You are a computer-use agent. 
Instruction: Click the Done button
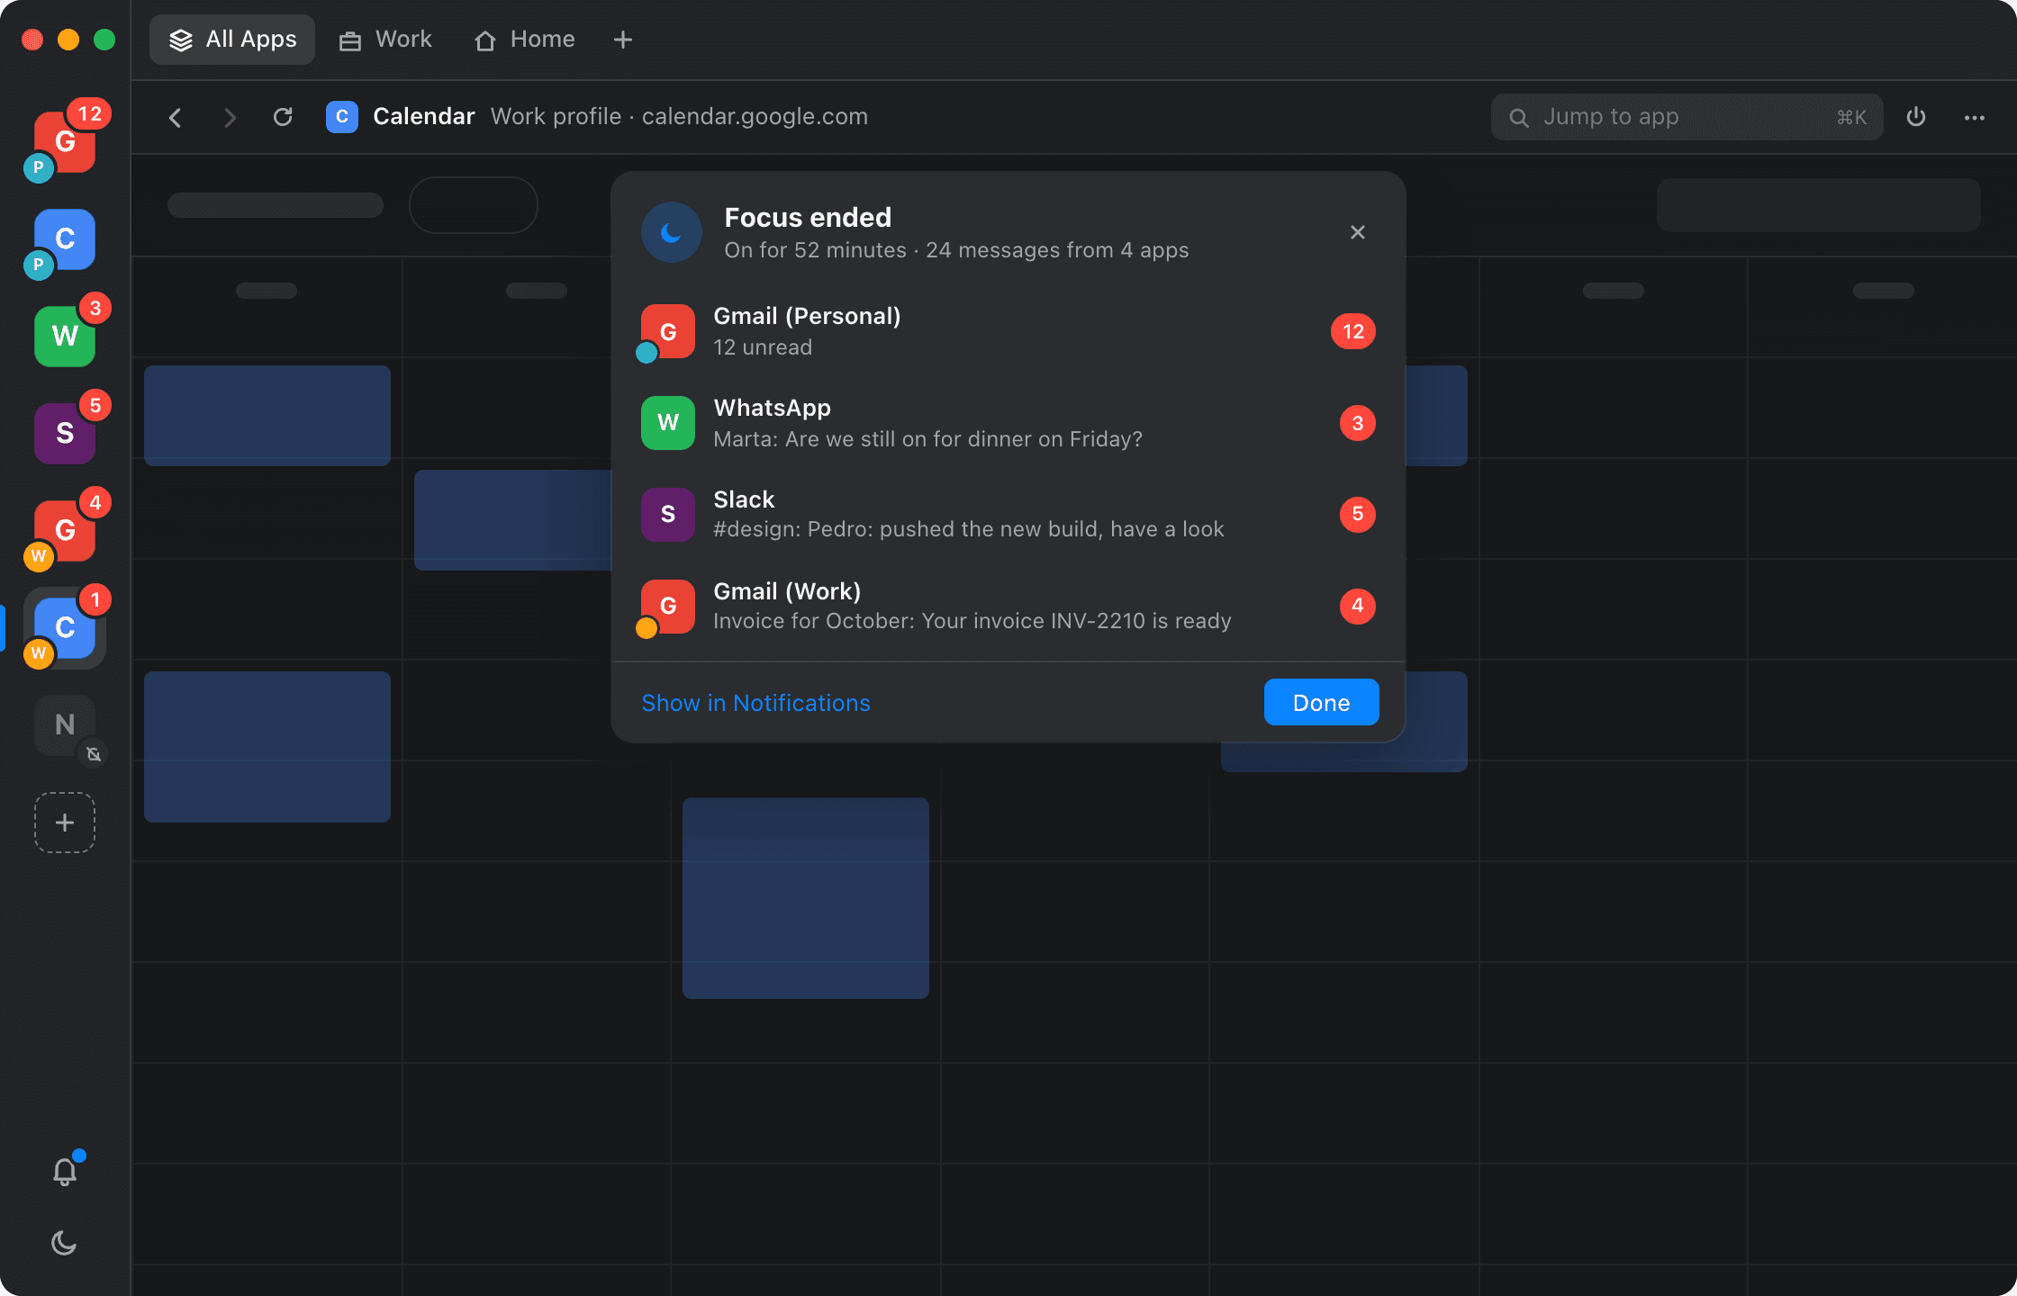[x=1321, y=702]
